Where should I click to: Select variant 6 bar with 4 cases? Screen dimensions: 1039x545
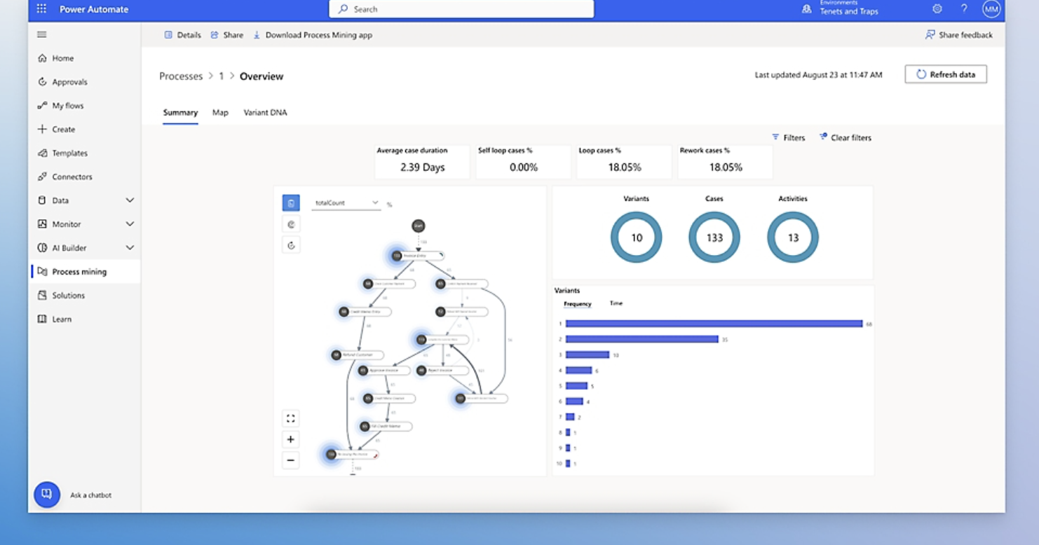coord(574,401)
